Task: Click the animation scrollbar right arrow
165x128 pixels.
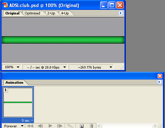Action: 155,126
